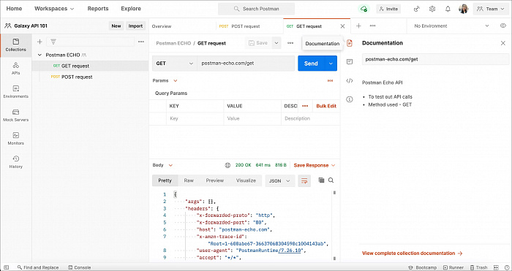This screenshot has width=512, height=271.
Task: Open the Reports menu
Action: 97,9
